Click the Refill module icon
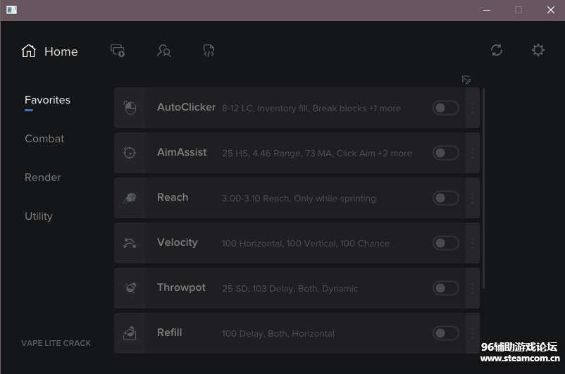565x374 pixels. (x=130, y=332)
